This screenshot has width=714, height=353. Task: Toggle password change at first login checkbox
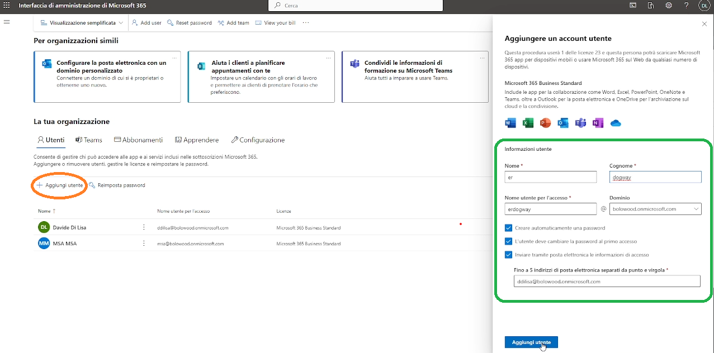pos(508,241)
